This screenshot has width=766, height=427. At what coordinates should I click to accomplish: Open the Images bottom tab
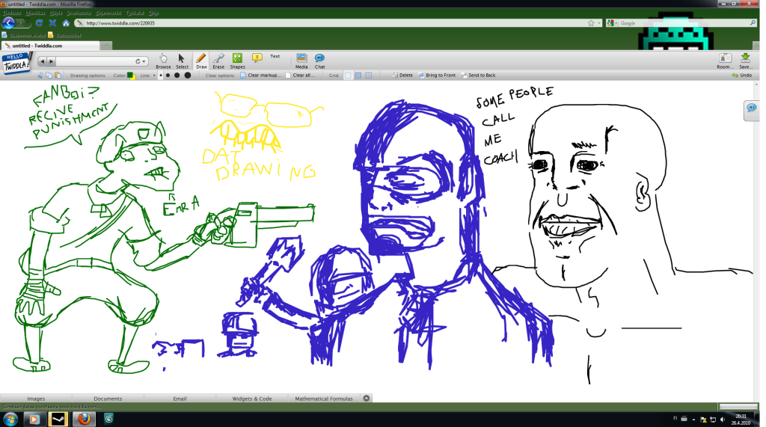pos(36,398)
